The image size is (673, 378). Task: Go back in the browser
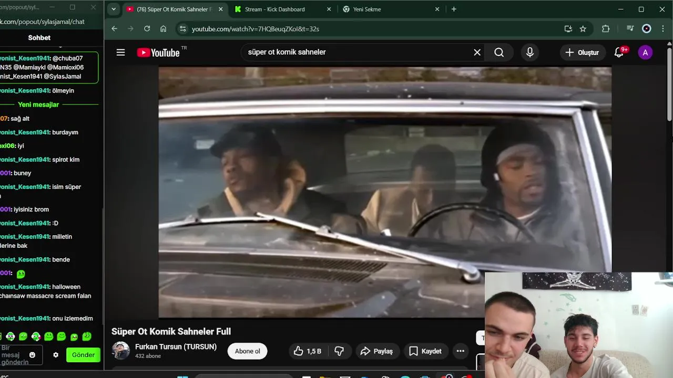pyautogui.click(x=115, y=29)
